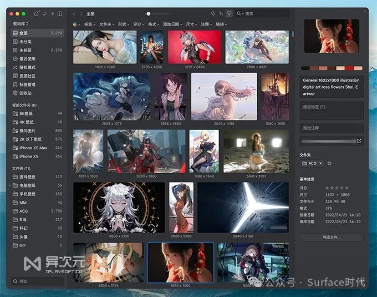Viewport: 377px width, 297px height.
Task: Open the 文件夹 filter dropdown
Action: tap(107, 24)
